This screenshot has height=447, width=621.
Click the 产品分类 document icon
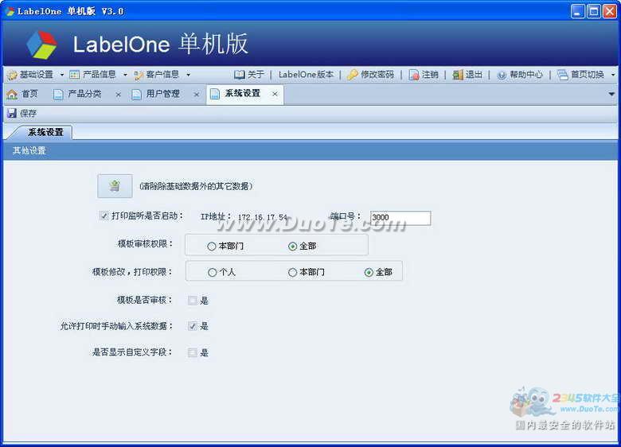click(58, 95)
